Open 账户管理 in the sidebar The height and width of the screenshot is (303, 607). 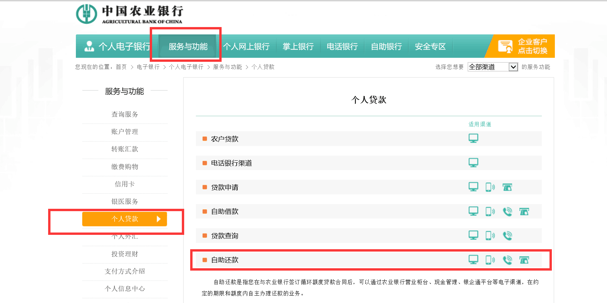[x=125, y=132]
